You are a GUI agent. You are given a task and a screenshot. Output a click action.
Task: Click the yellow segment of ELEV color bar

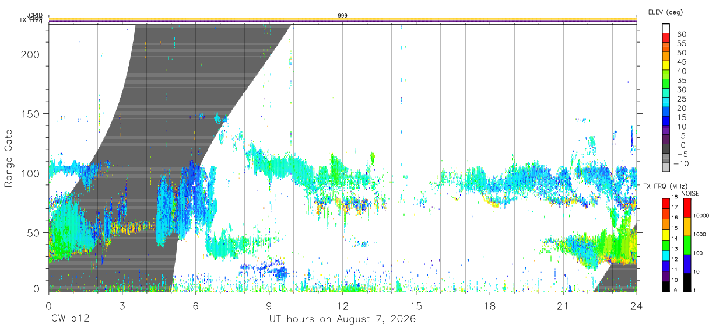pos(666,65)
